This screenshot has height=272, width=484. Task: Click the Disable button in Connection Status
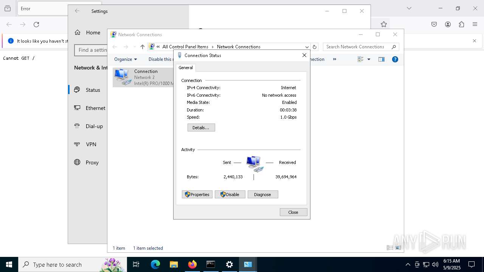(230, 195)
